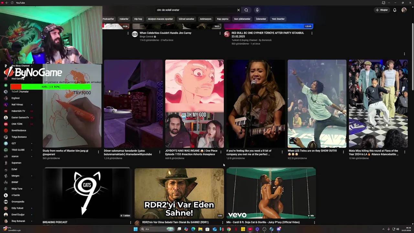Open the Groovypedia subscription
The width and height of the screenshot is (414, 233).
pos(18,202)
